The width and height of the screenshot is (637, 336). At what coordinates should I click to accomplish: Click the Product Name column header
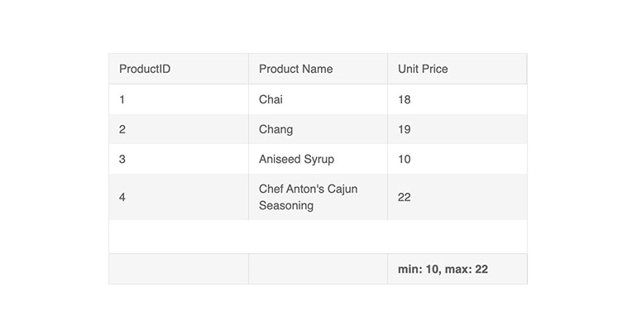click(x=318, y=69)
